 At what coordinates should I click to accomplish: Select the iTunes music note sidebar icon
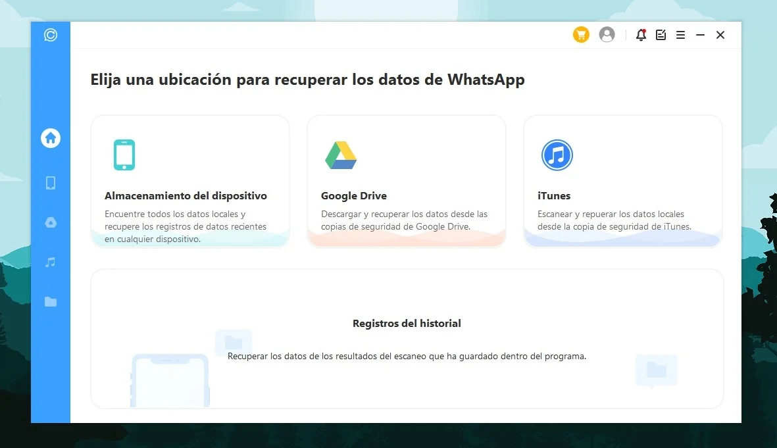tap(51, 262)
